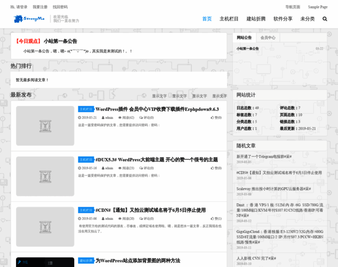338x267 pixels.
Task: Open random article #CDN# 又拍云测试域名
Action: pos(279,173)
